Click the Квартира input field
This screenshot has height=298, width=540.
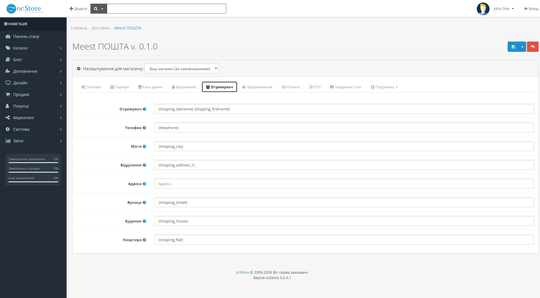pyautogui.click(x=344, y=240)
